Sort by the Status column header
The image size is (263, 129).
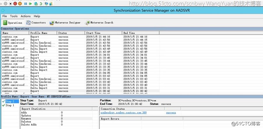click(71, 33)
